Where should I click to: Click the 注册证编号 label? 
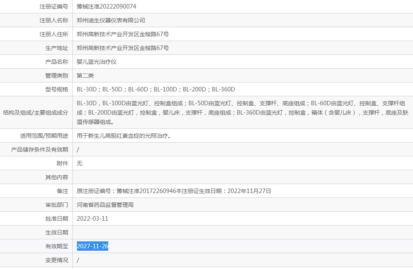point(54,7)
